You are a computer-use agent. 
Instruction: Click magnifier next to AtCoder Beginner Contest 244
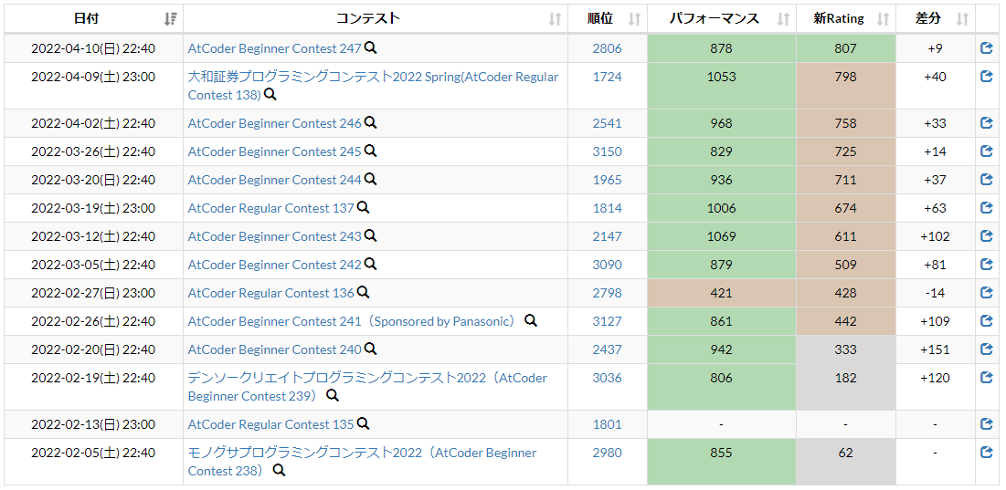370,179
